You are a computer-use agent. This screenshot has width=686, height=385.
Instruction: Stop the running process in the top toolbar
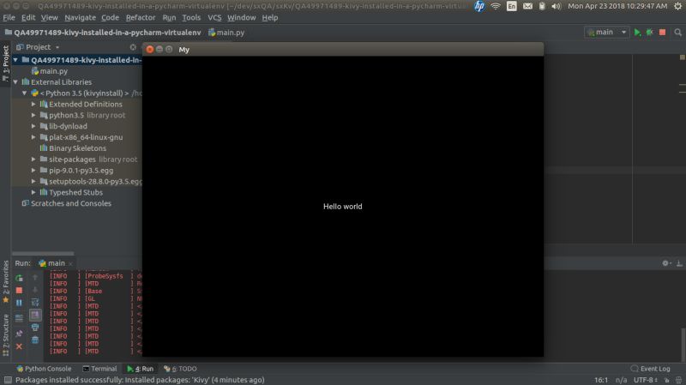tap(662, 33)
